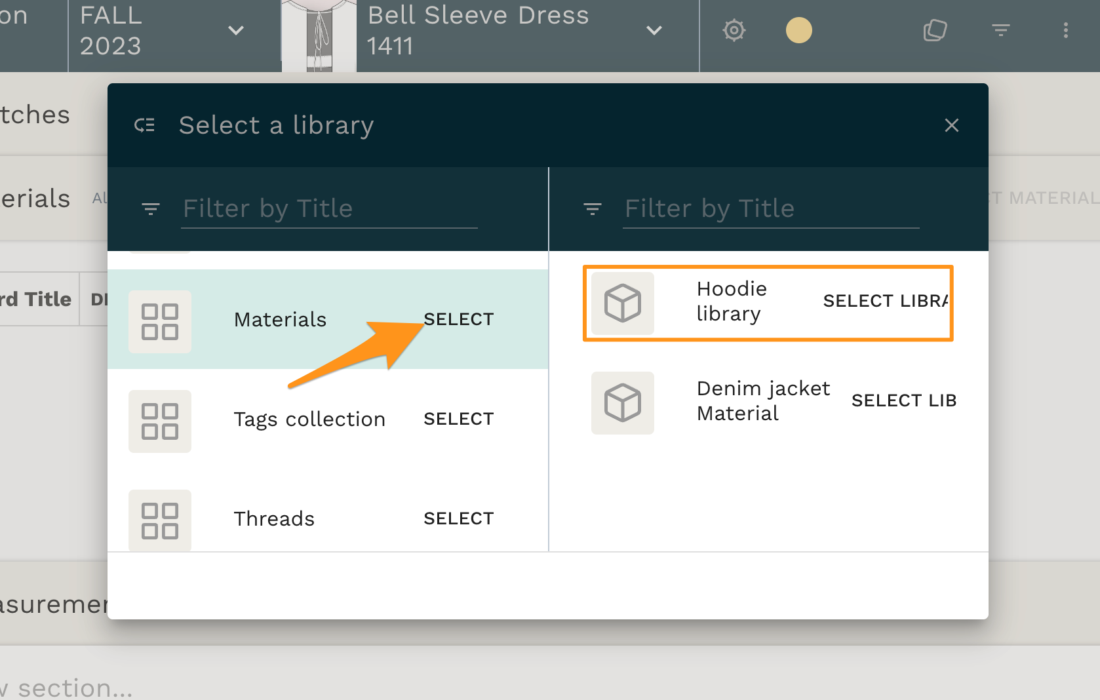
Task: Expand the FALL 2023 season dropdown
Action: [x=235, y=30]
